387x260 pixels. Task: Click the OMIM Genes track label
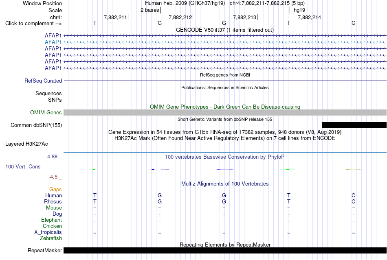[46, 113]
